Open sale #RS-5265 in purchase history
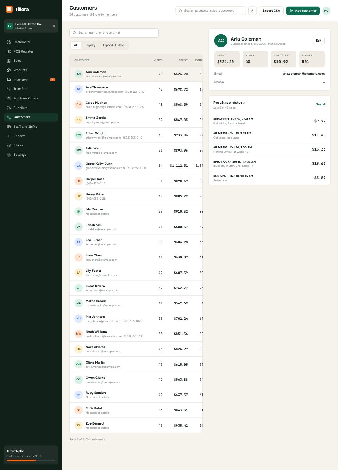338x470 pixels. [269, 178]
